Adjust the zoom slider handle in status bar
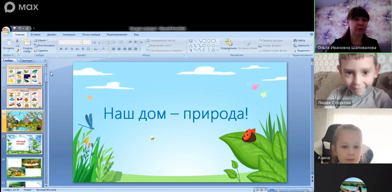The image size is (392, 192). tap(289, 190)
